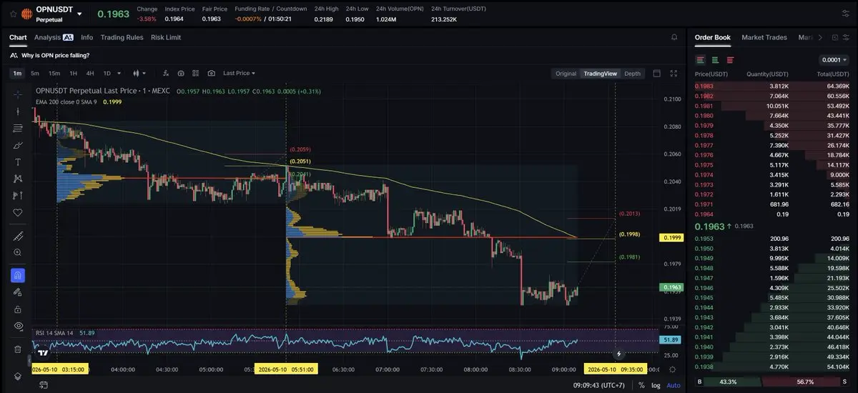The width and height of the screenshot is (858, 393).
Task: Click the go-to-realtime lightning button
Action: coord(619,354)
